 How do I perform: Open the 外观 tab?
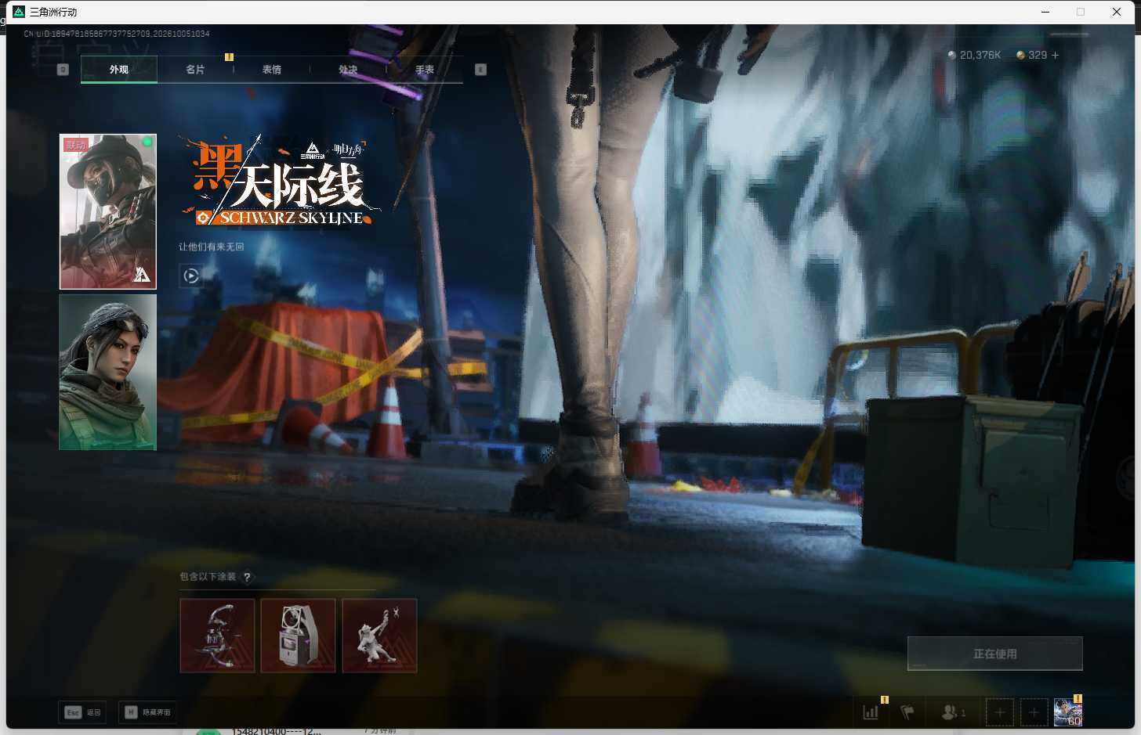(119, 70)
